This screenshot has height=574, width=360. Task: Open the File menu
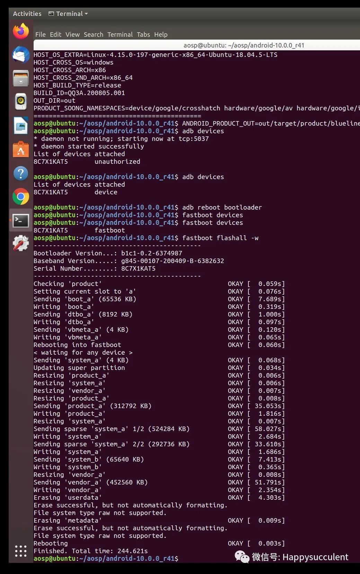(x=40, y=34)
